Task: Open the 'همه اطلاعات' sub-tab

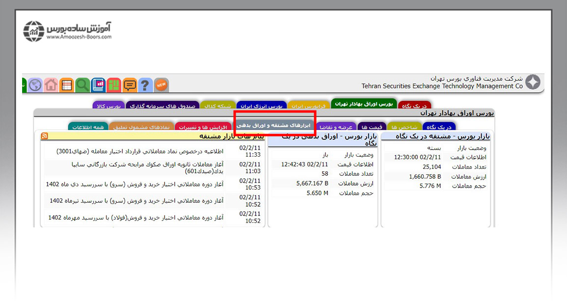Action: point(88,127)
